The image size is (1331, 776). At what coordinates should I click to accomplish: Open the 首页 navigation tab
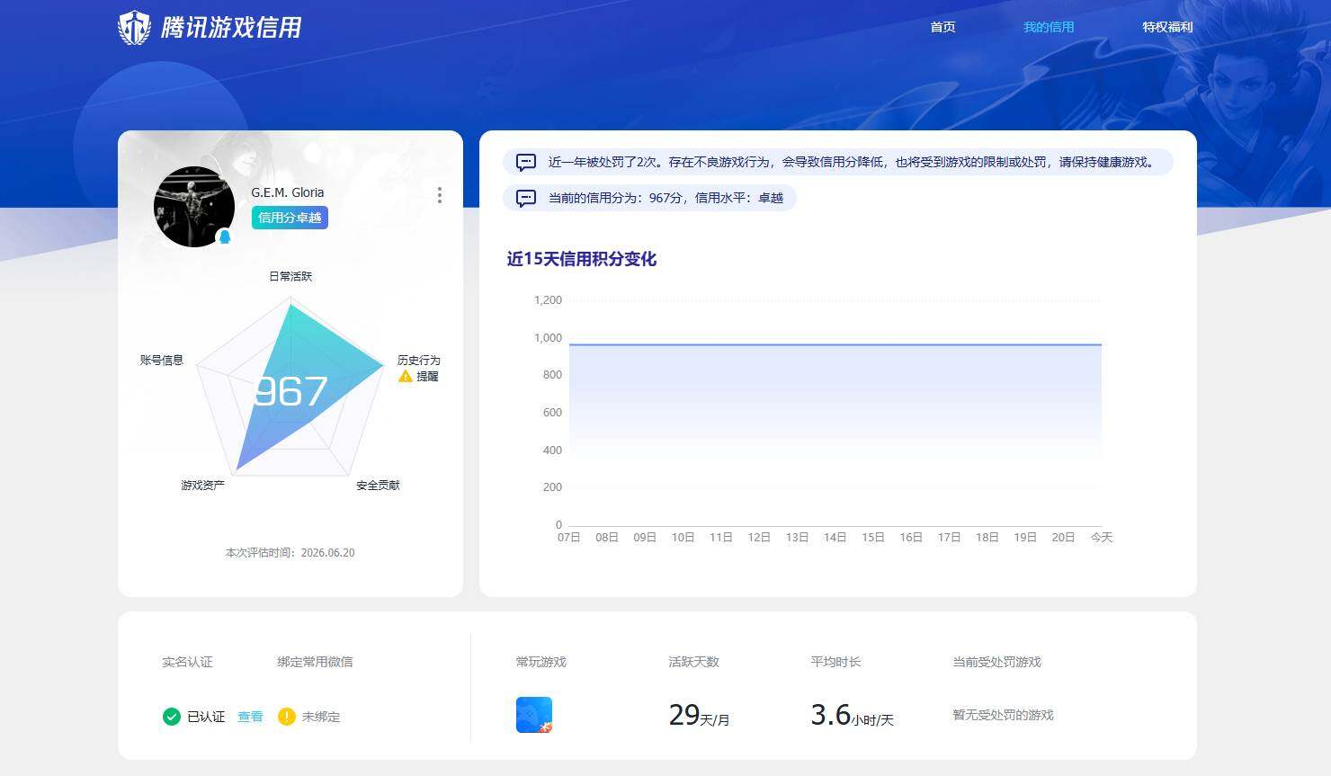click(942, 27)
